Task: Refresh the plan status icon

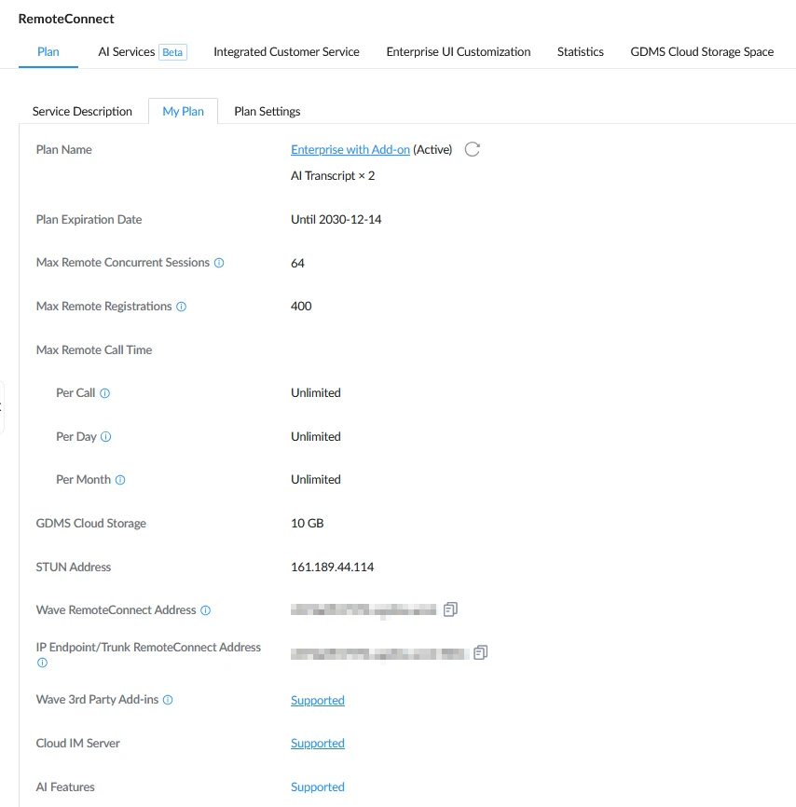Action: click(473, 149)
